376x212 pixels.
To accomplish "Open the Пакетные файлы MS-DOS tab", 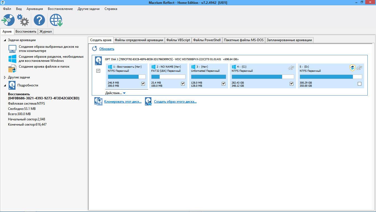I will (244, 40).
